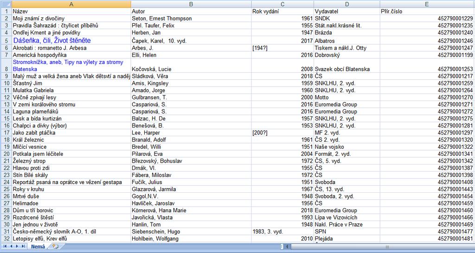Go to previous sheet navigation arrow
Viewport: 475px width, 253px height.
coord(11,247)
